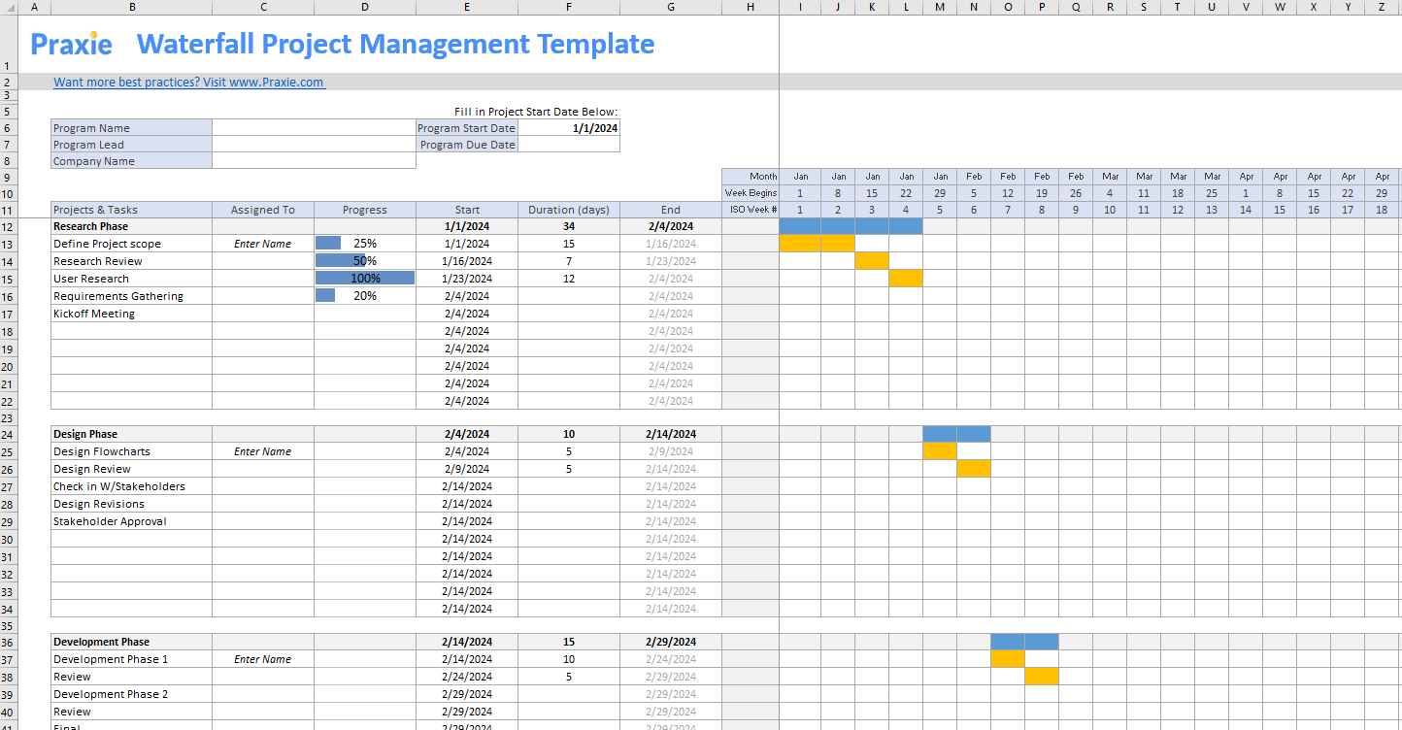
Task: Click duration 12 for User Research
Action: tap(568, 279)
